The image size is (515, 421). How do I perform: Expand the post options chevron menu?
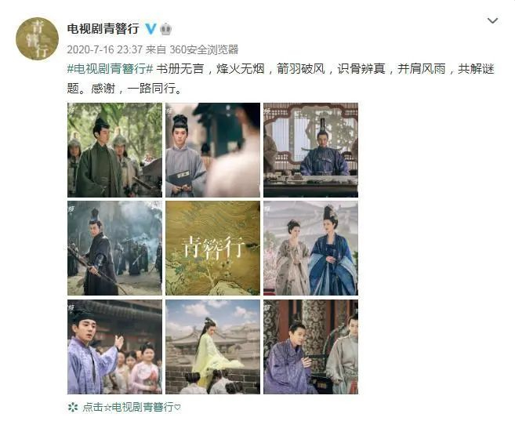[492, 20]
